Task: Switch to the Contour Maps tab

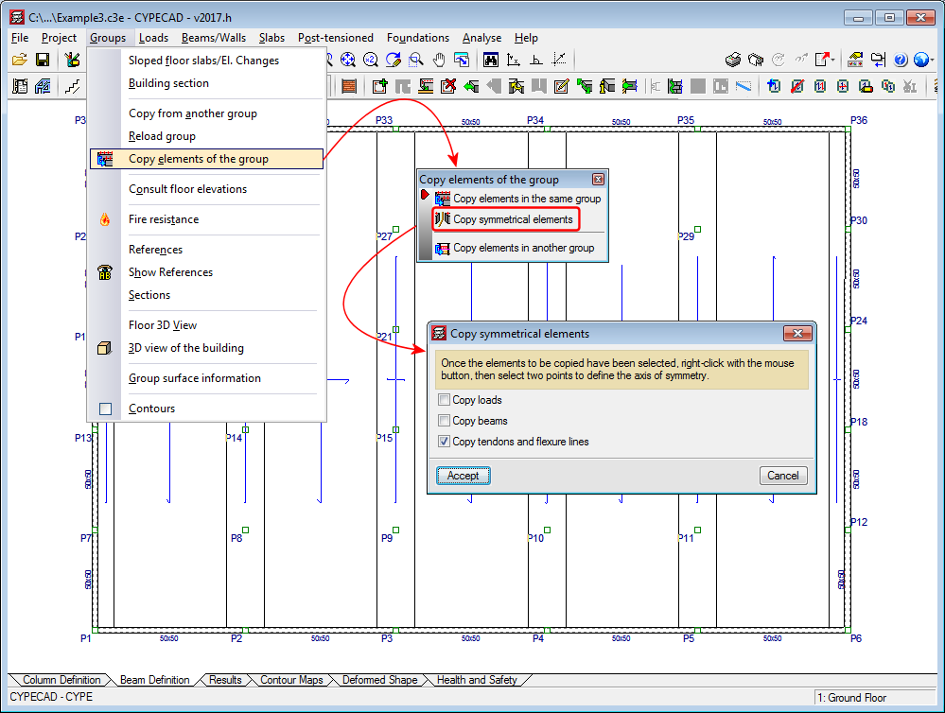Action: click(x=291, y=680)
